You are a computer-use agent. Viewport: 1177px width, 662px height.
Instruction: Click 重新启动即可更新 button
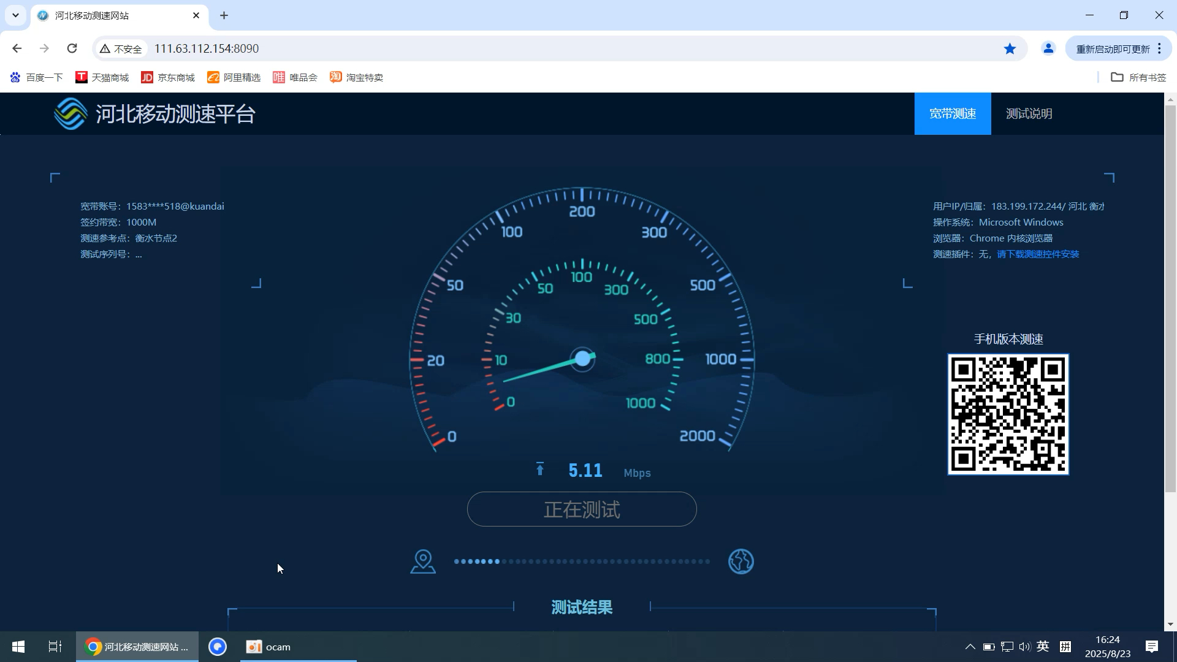[x=1113, y=48]
